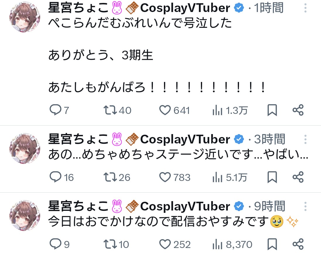Viewport: 321px width, 255px height.
Task: Reply to the ぺこらんだむぶれいん tweet
Action: click(55, 110)
